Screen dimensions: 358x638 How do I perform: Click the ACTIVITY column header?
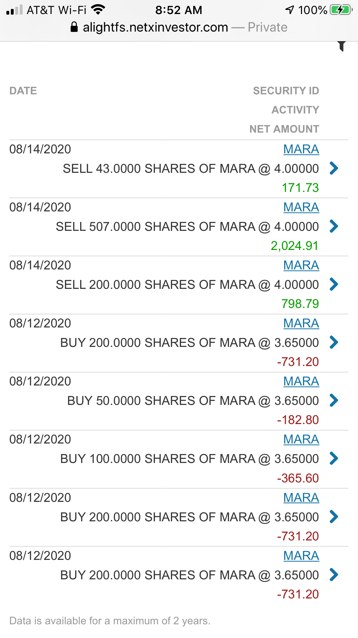(295, 110)
